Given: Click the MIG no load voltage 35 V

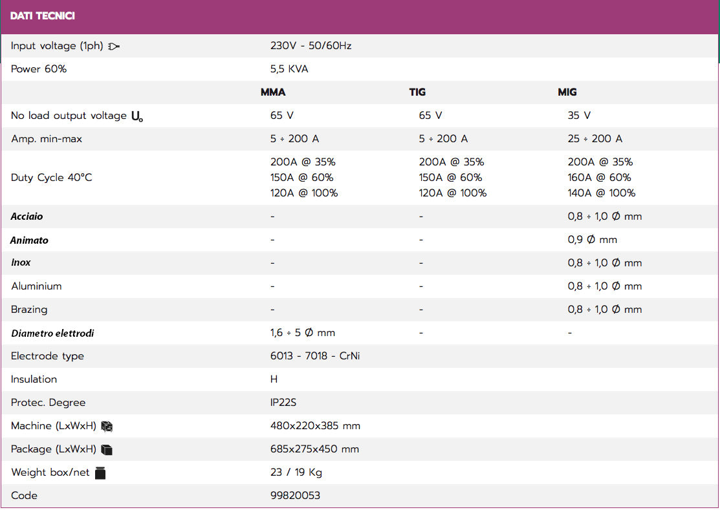Looking at the screenshot, I should point(579,116).
